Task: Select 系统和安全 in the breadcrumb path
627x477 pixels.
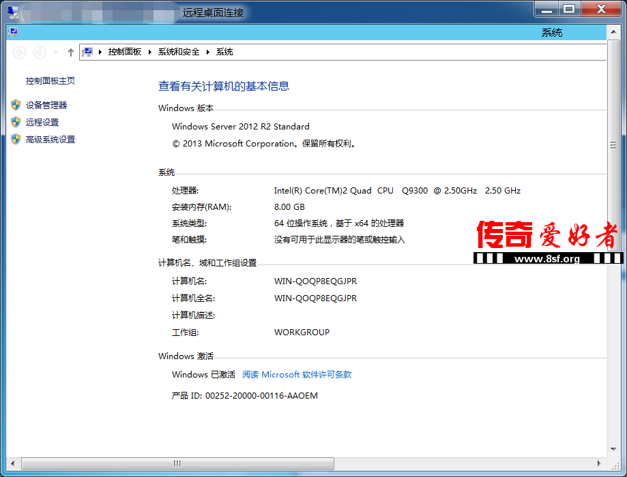Action: point(179,52)
